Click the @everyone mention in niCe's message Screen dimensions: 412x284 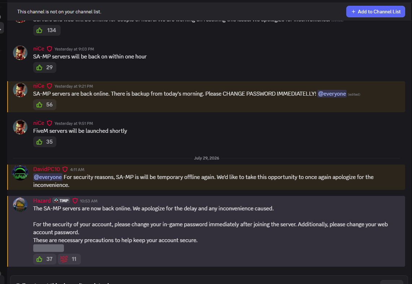(x=332, y=94)
